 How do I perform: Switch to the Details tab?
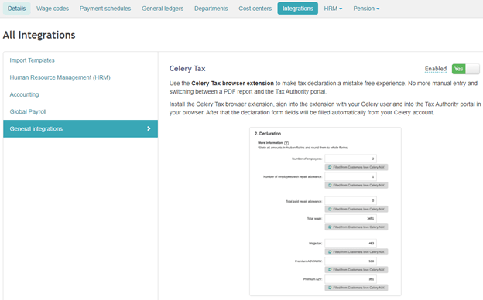pos(16,9)
